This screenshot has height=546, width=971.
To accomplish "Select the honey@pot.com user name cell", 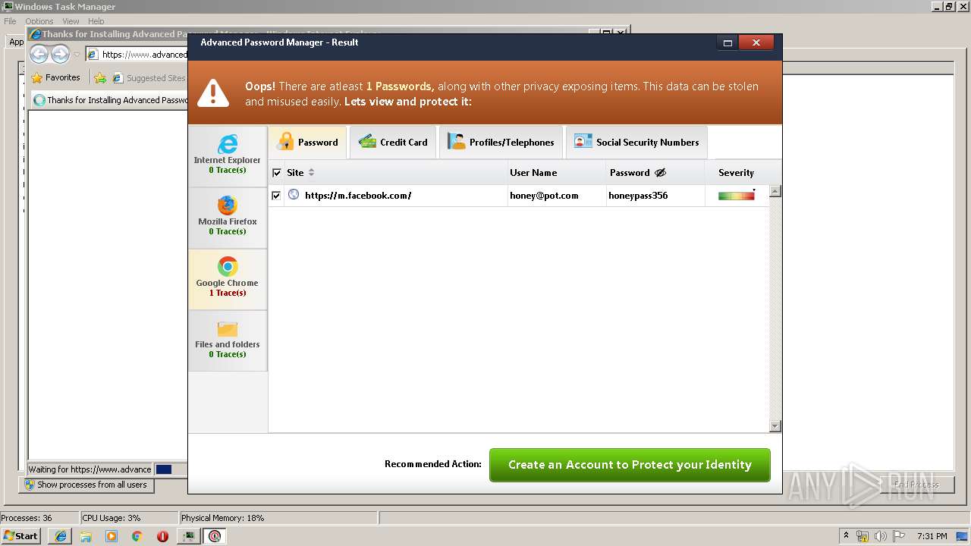I will click(544, 196).
